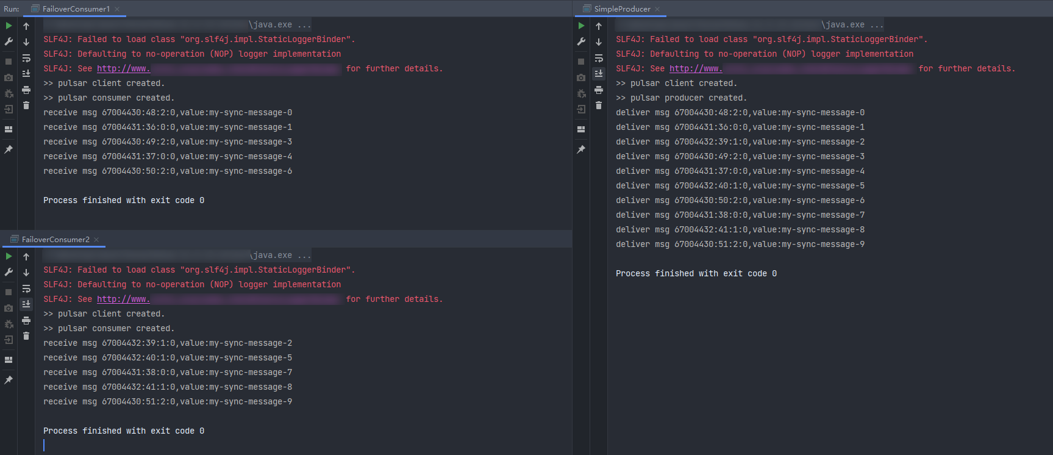Toggle soft-wrap in FailoverConsumer1 console
1053x455 pixels.
(26, 58)
